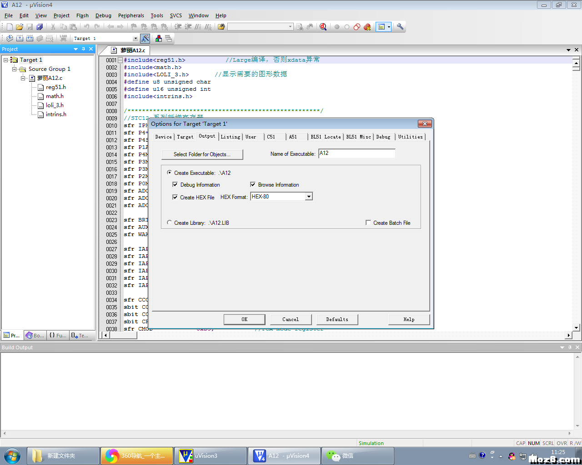This screenshot has width=582, height=465.
Task: Open WeChat 微信 from the taskbar
Action: tap(357, 456)
